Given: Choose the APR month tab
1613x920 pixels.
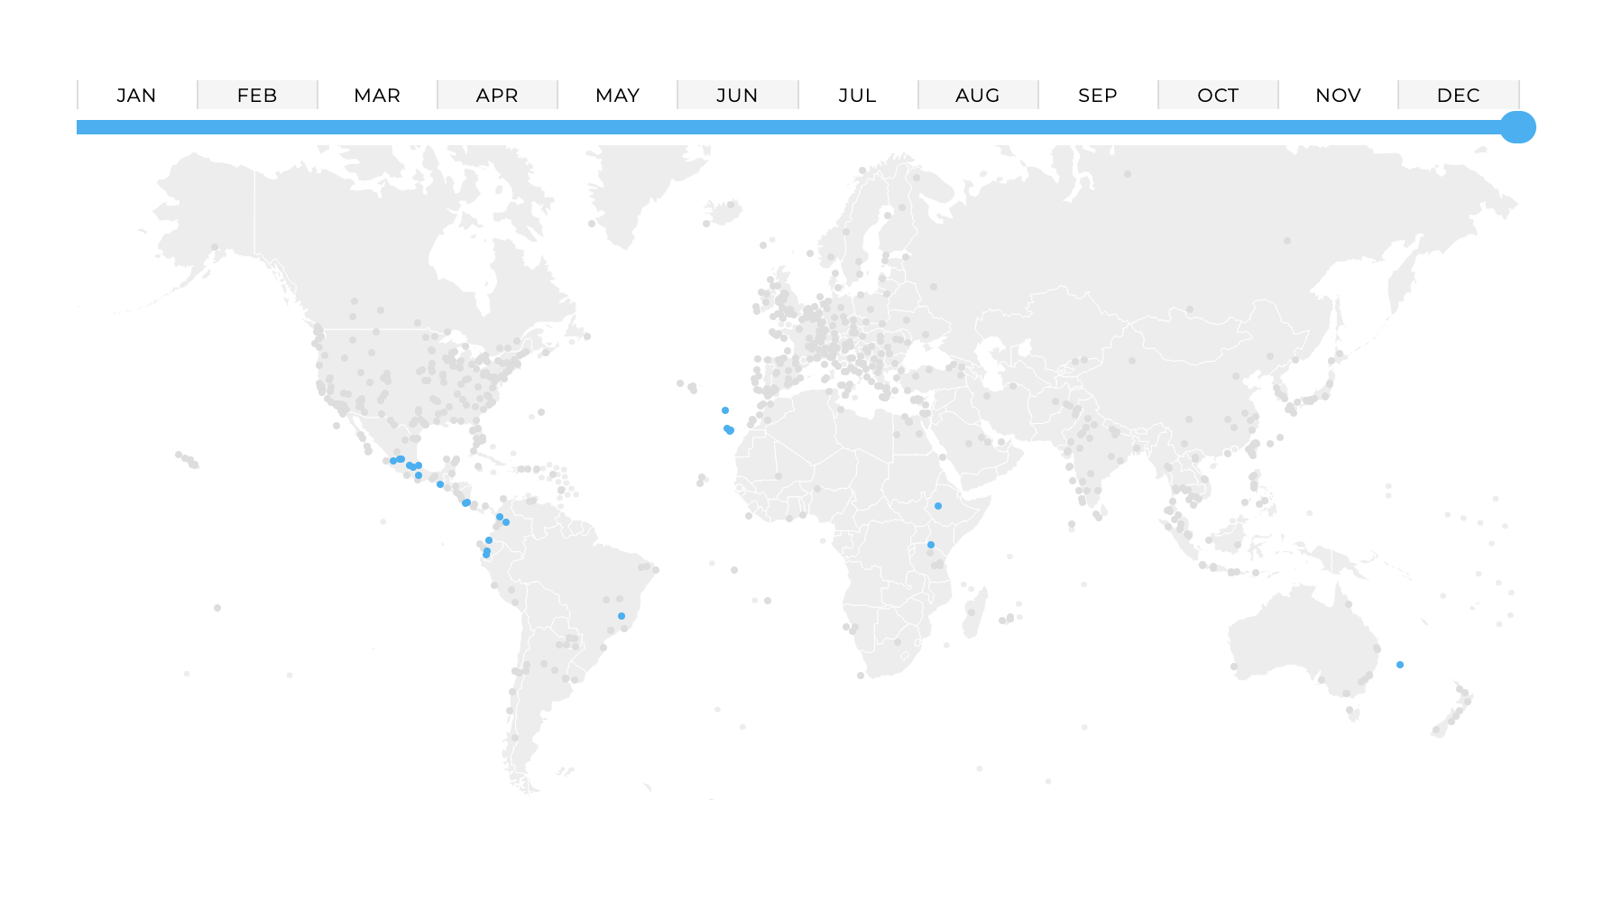Looking at the screenshot, I should pos(497,96).
